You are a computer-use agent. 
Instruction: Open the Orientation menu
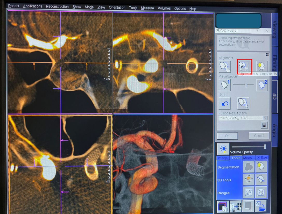[x=117, y=8]
